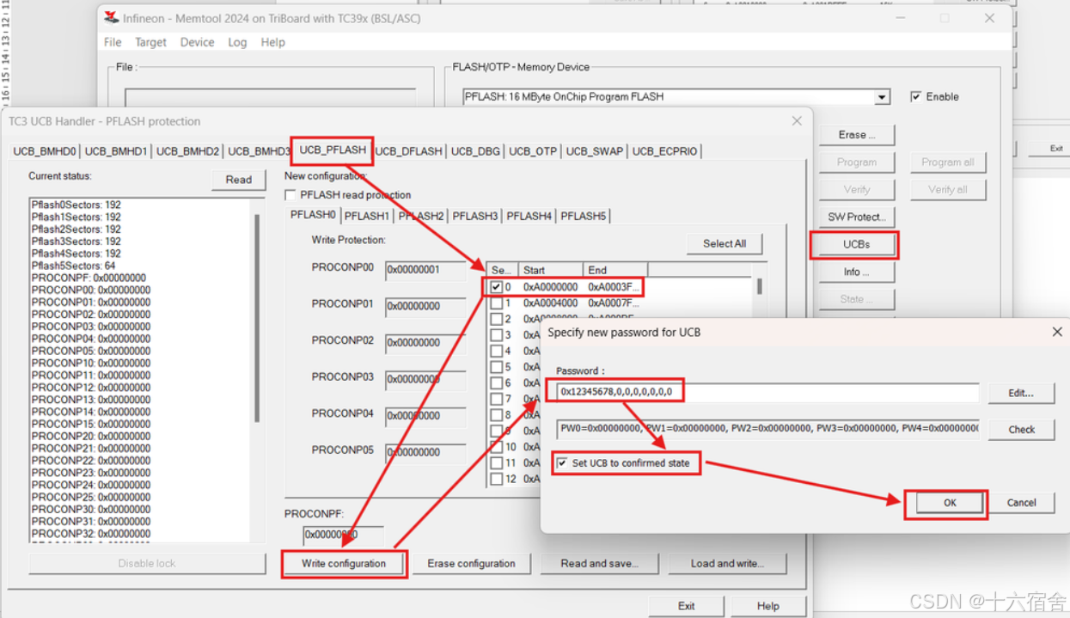Select the UCB_PFLASH tab
The height and width of the screenshot is (618, 1070).
[x=333, y=150]
